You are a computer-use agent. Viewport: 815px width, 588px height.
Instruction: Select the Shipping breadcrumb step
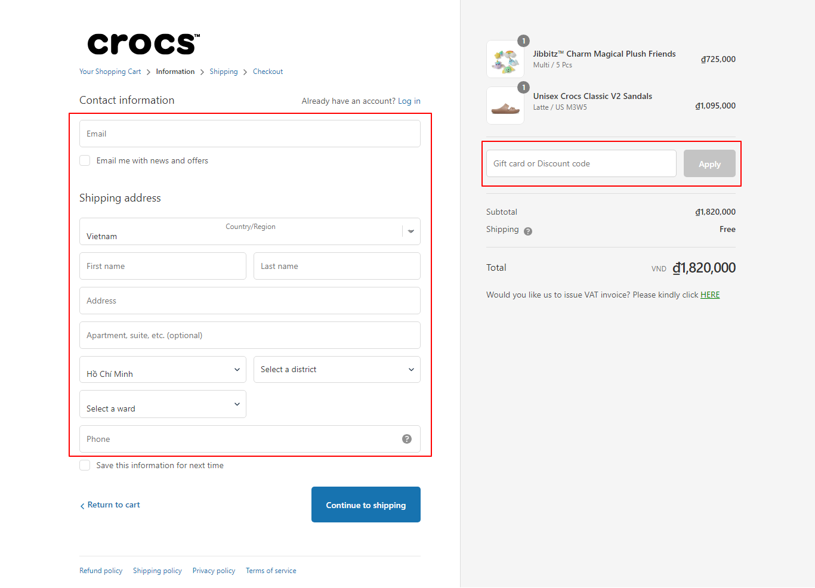pyautogui.click(x=224, y=72)
